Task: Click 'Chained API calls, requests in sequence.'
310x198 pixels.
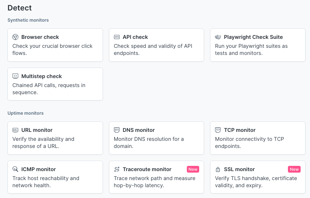Action: 49,89
